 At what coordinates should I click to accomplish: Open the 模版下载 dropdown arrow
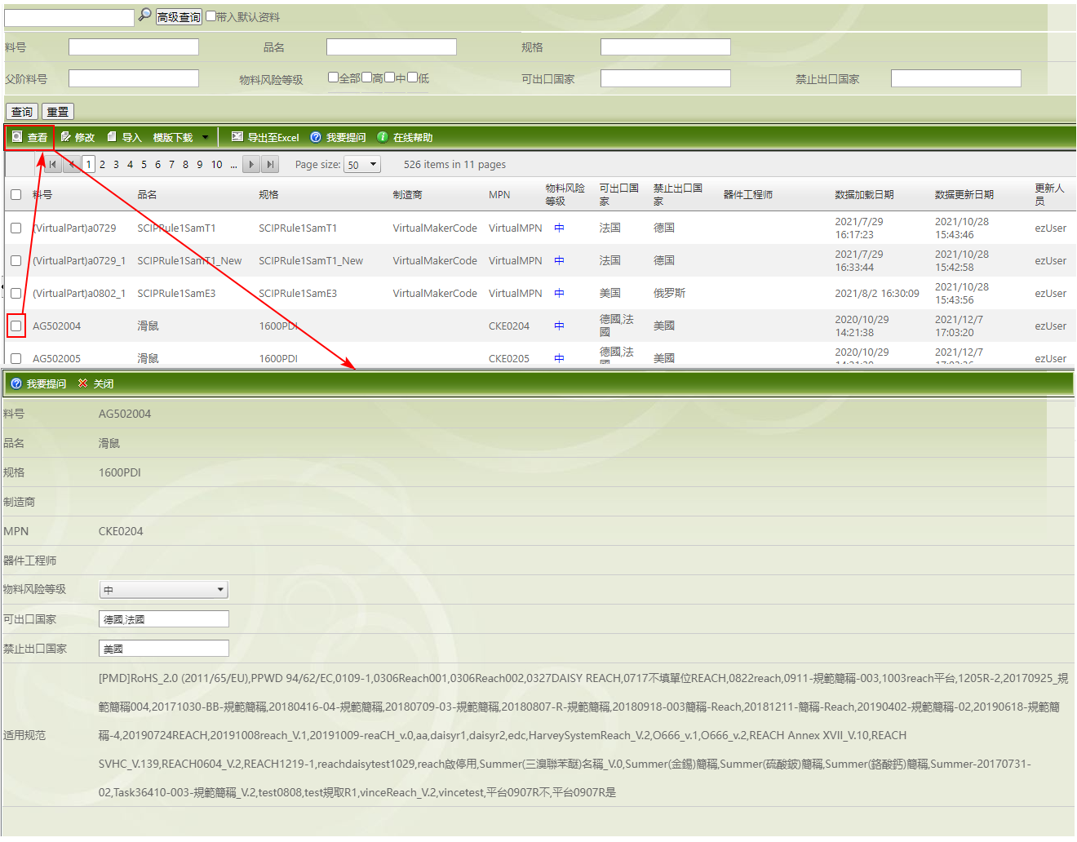[205, 137]
